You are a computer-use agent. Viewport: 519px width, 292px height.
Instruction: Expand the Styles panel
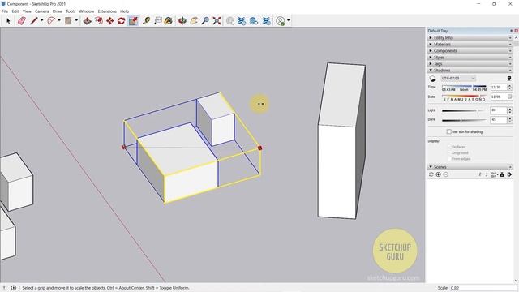tap(470, 58)
